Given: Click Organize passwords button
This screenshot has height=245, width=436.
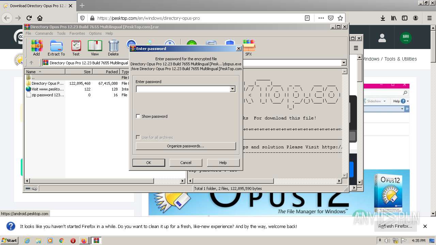Looking at the screenshot, I should click(186, 146).
